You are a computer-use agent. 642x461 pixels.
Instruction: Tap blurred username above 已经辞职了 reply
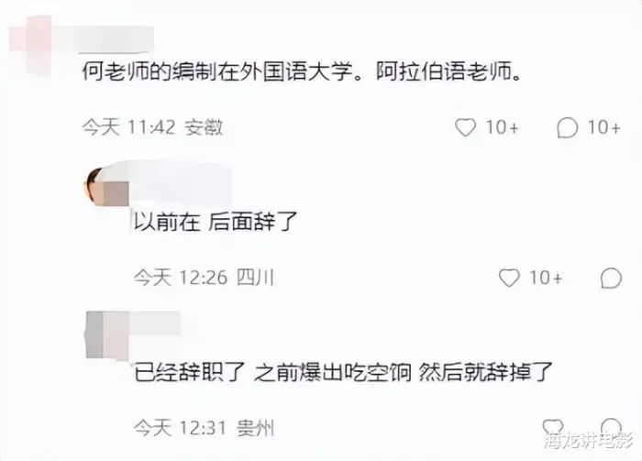click(156, 324)
